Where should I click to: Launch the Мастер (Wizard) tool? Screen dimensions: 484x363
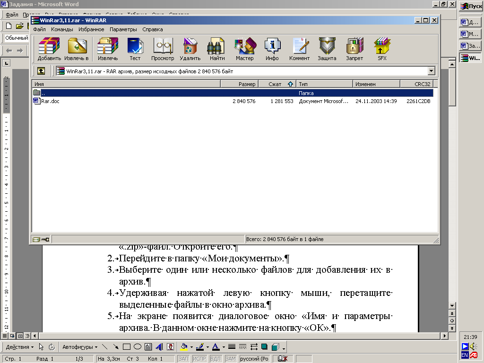(245, 49)
